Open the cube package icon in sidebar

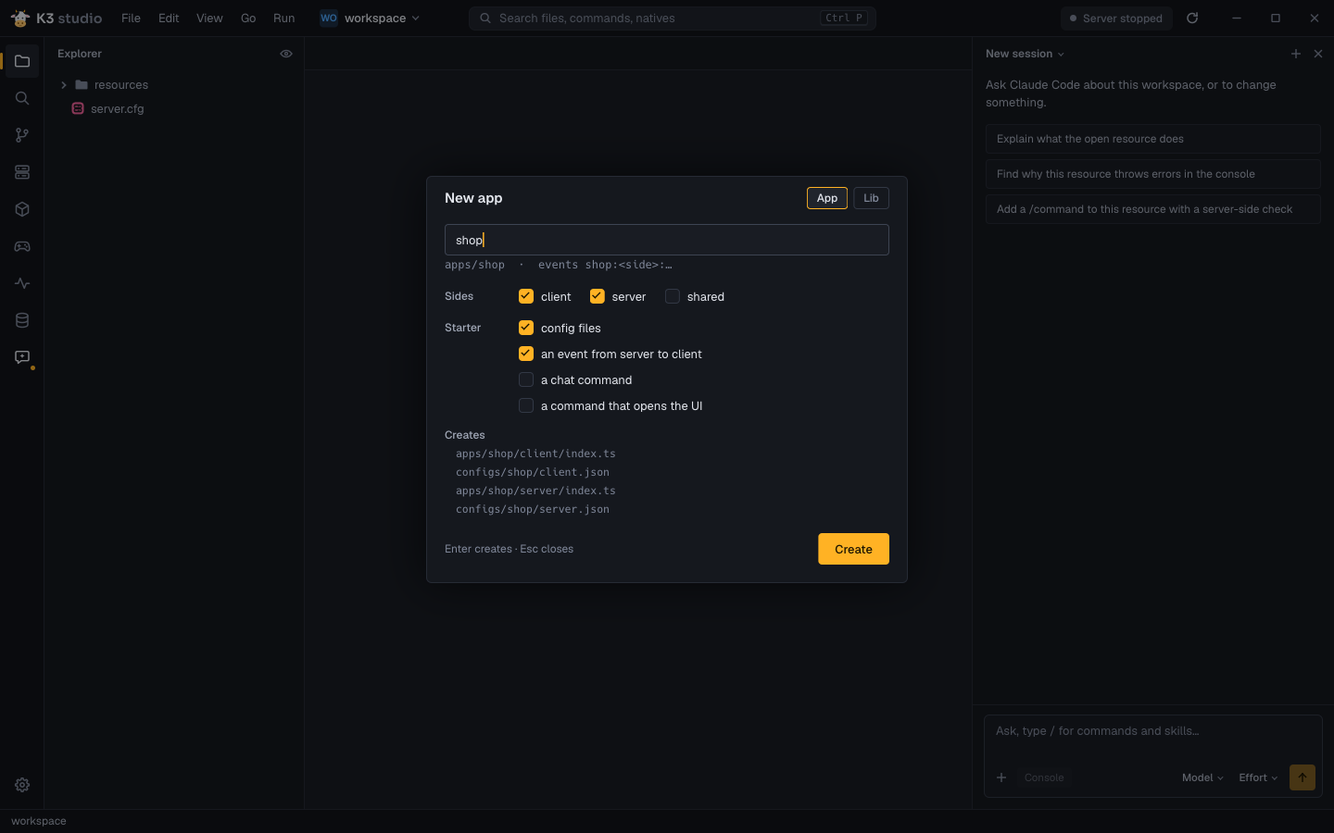[x=22, y=209]
